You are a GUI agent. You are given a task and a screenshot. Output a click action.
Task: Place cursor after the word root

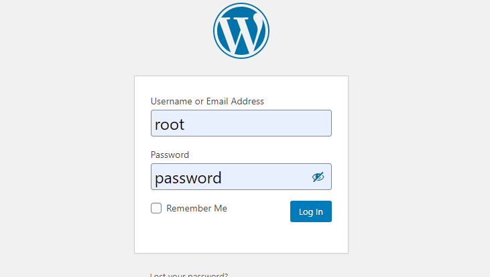click(185, 124)
